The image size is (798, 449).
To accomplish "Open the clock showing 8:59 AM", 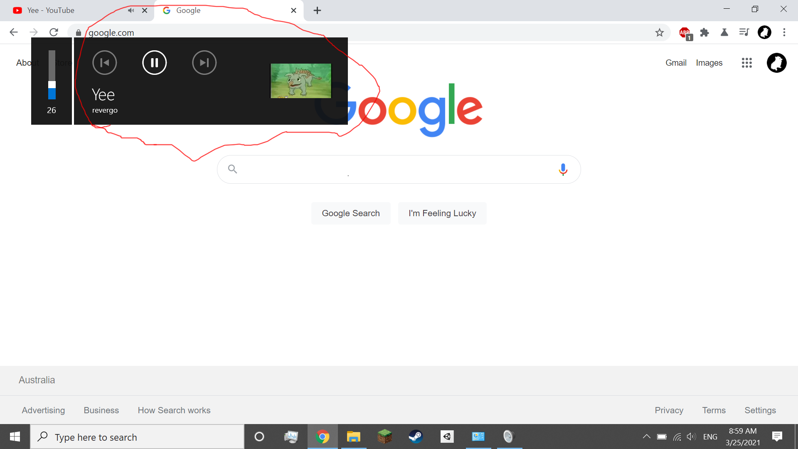I will coord(743,437).
